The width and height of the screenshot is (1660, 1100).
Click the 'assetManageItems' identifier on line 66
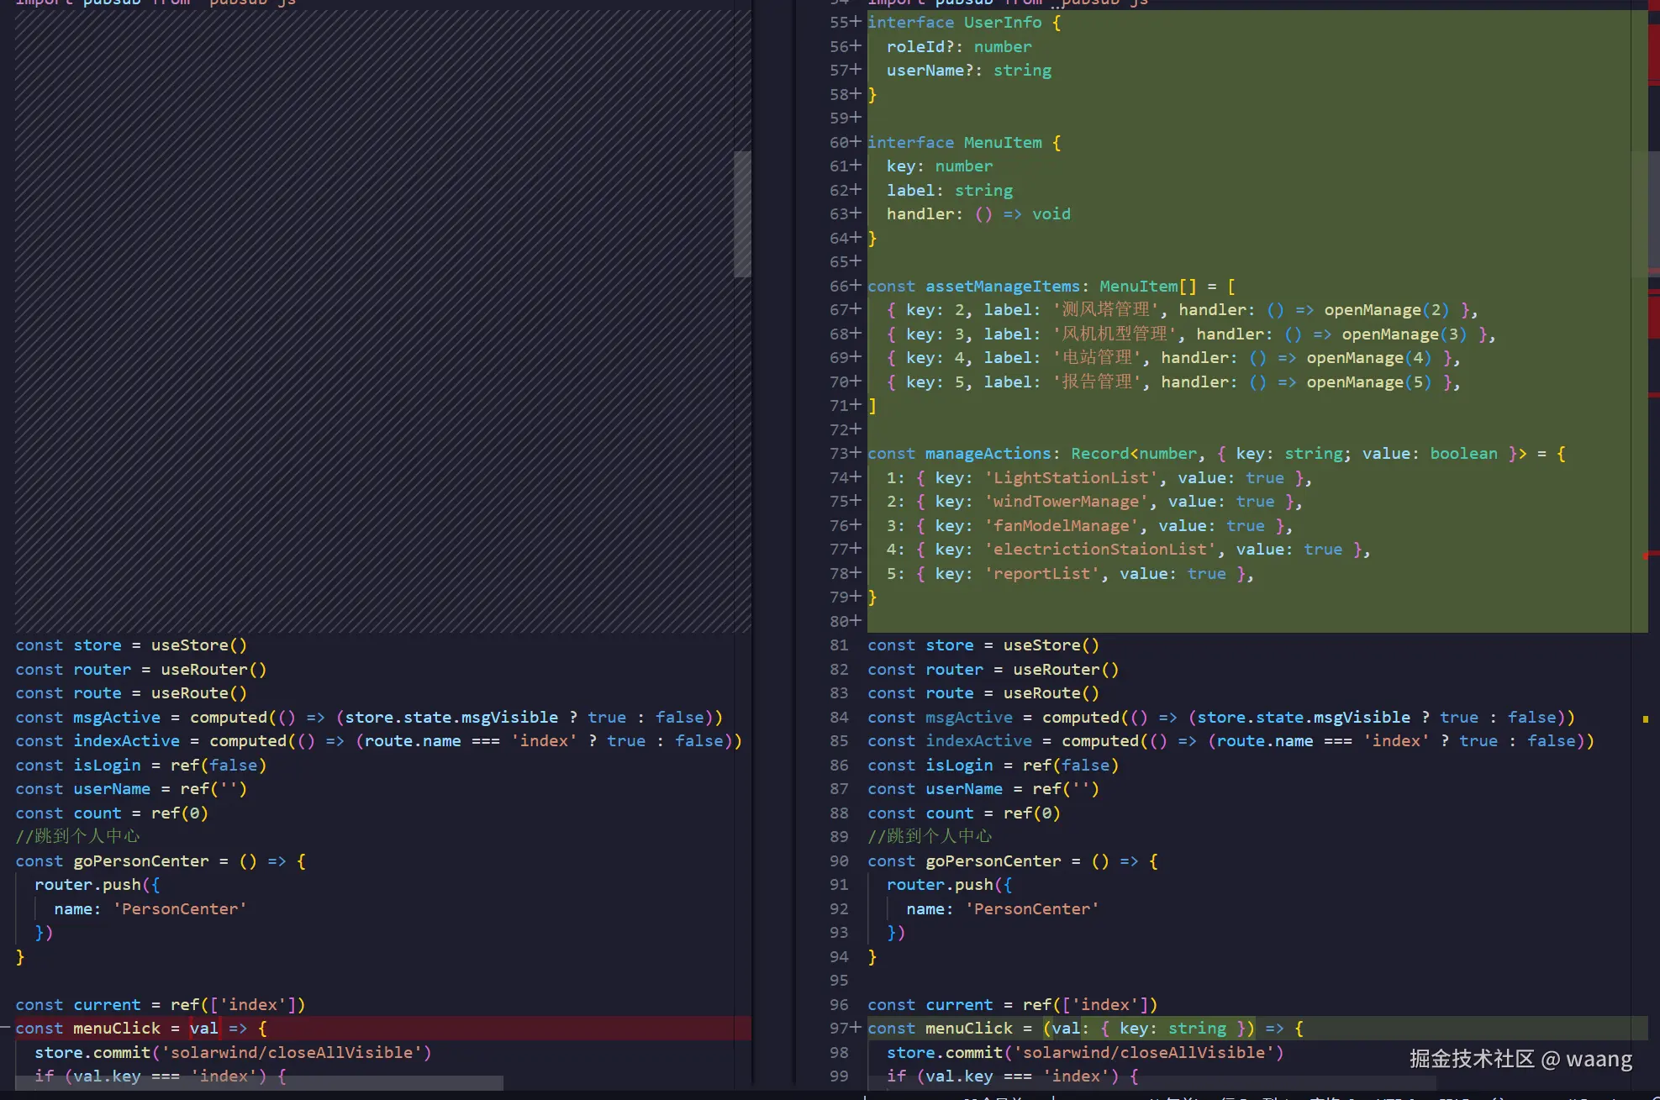click(1002, 287)
